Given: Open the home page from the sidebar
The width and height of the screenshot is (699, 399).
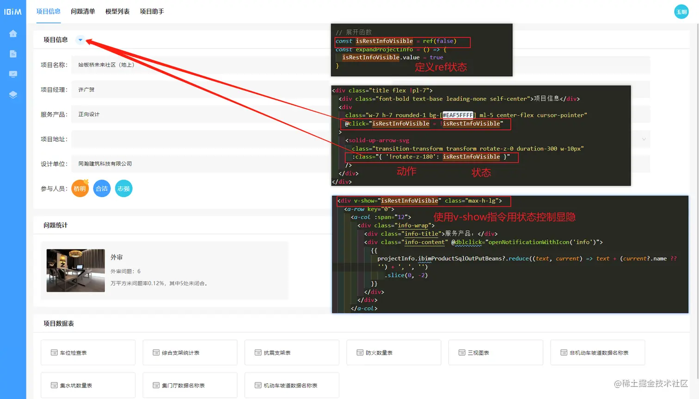Looking at the screenshot, I should pos(13,34).
